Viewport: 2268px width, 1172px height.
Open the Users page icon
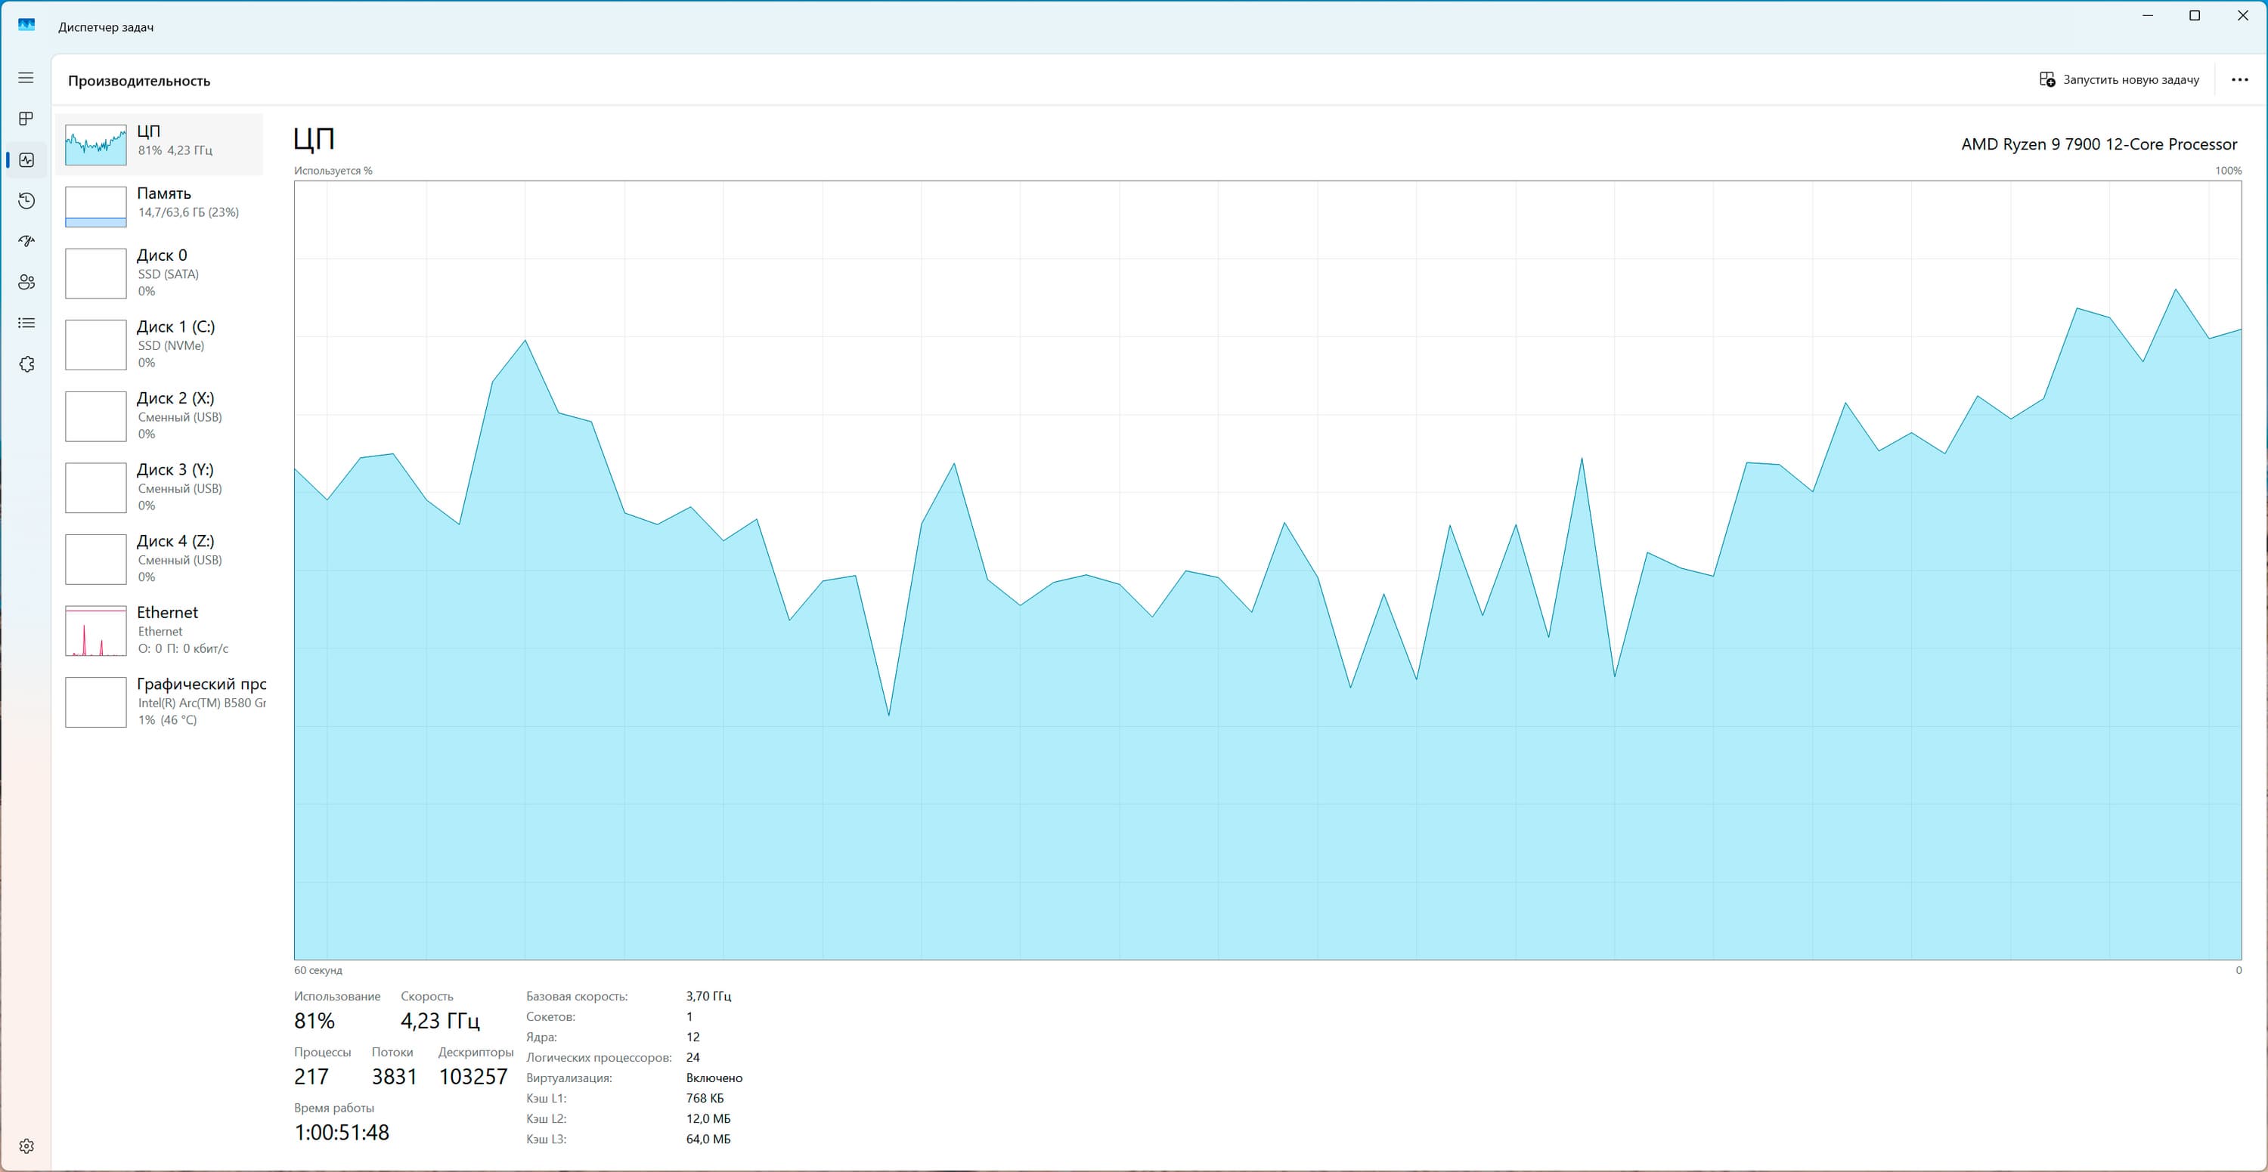pyautogui.click(x=26, y=283)
